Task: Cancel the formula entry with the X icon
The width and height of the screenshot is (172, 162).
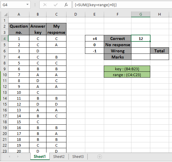Action: (x=45, y=5)
